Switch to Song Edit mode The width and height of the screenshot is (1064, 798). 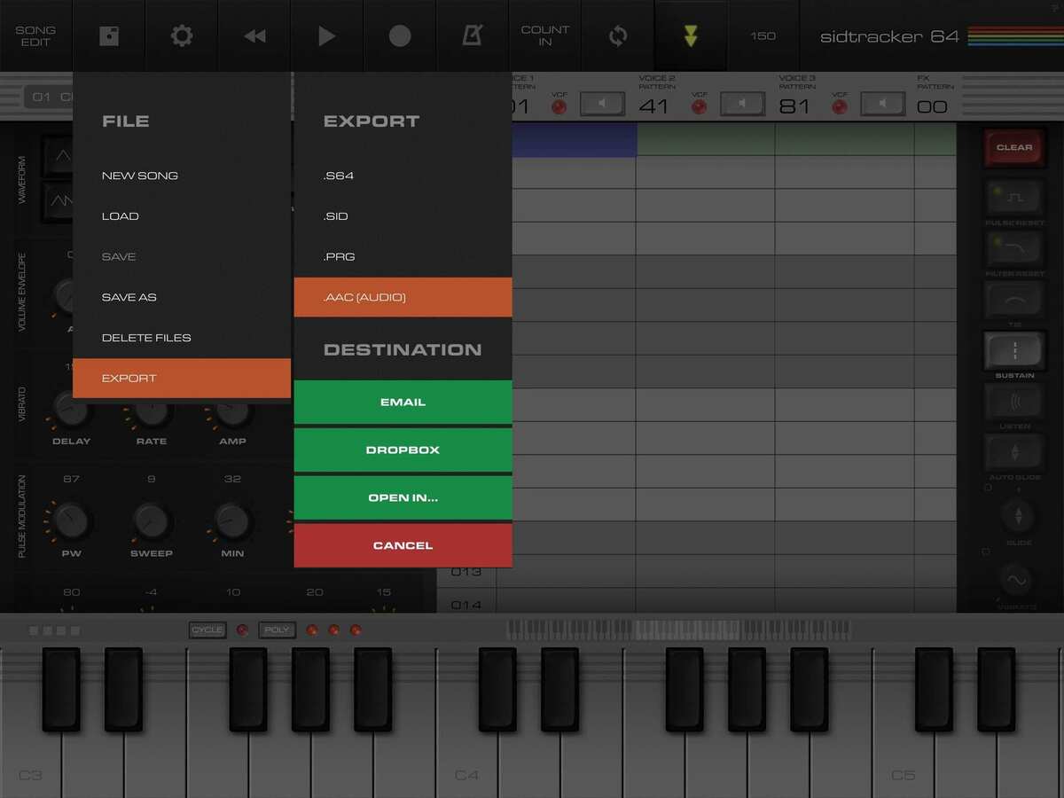(35, 35)
